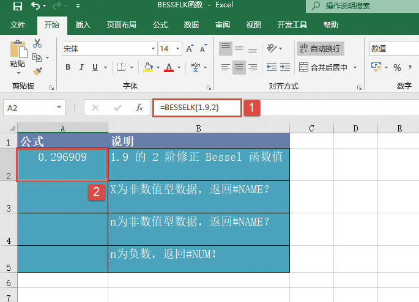Increase font size with larger A icon
Screen dimensions: 419x302
coord(189,48)
